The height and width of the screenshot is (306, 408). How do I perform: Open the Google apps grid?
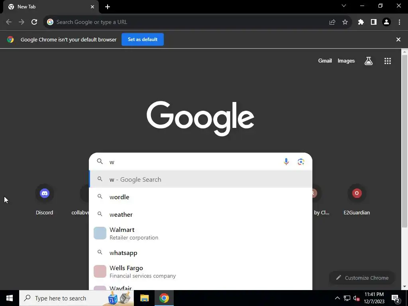point(388,61)
